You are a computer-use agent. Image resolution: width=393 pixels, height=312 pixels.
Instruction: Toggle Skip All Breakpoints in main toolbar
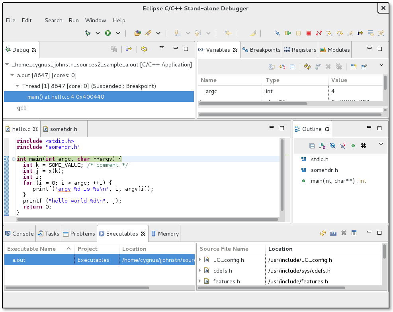pos(278,33)
